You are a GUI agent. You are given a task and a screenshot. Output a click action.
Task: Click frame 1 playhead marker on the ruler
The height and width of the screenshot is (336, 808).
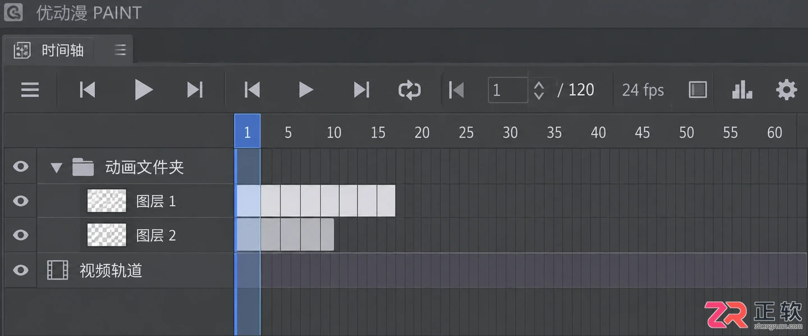[x=247, y=132]
